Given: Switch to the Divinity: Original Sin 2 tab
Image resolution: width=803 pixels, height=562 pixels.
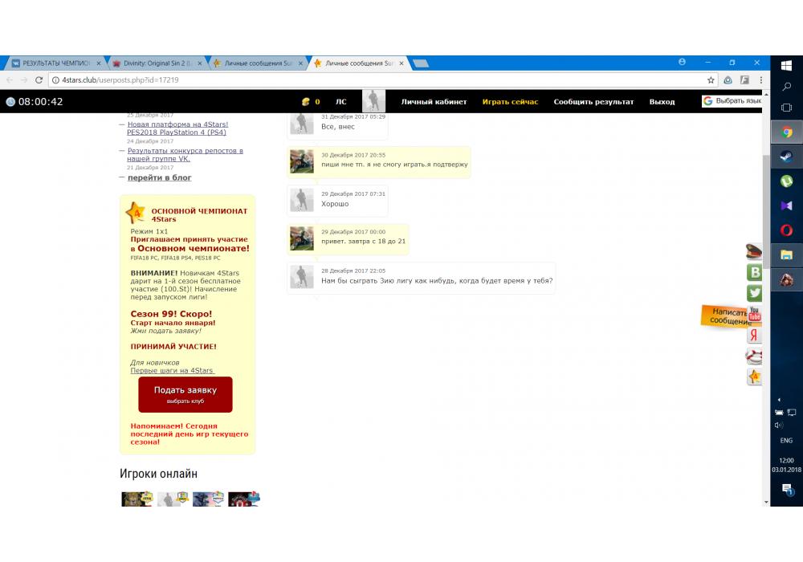Looking at the screenshot, I should [x=154, y=63].
